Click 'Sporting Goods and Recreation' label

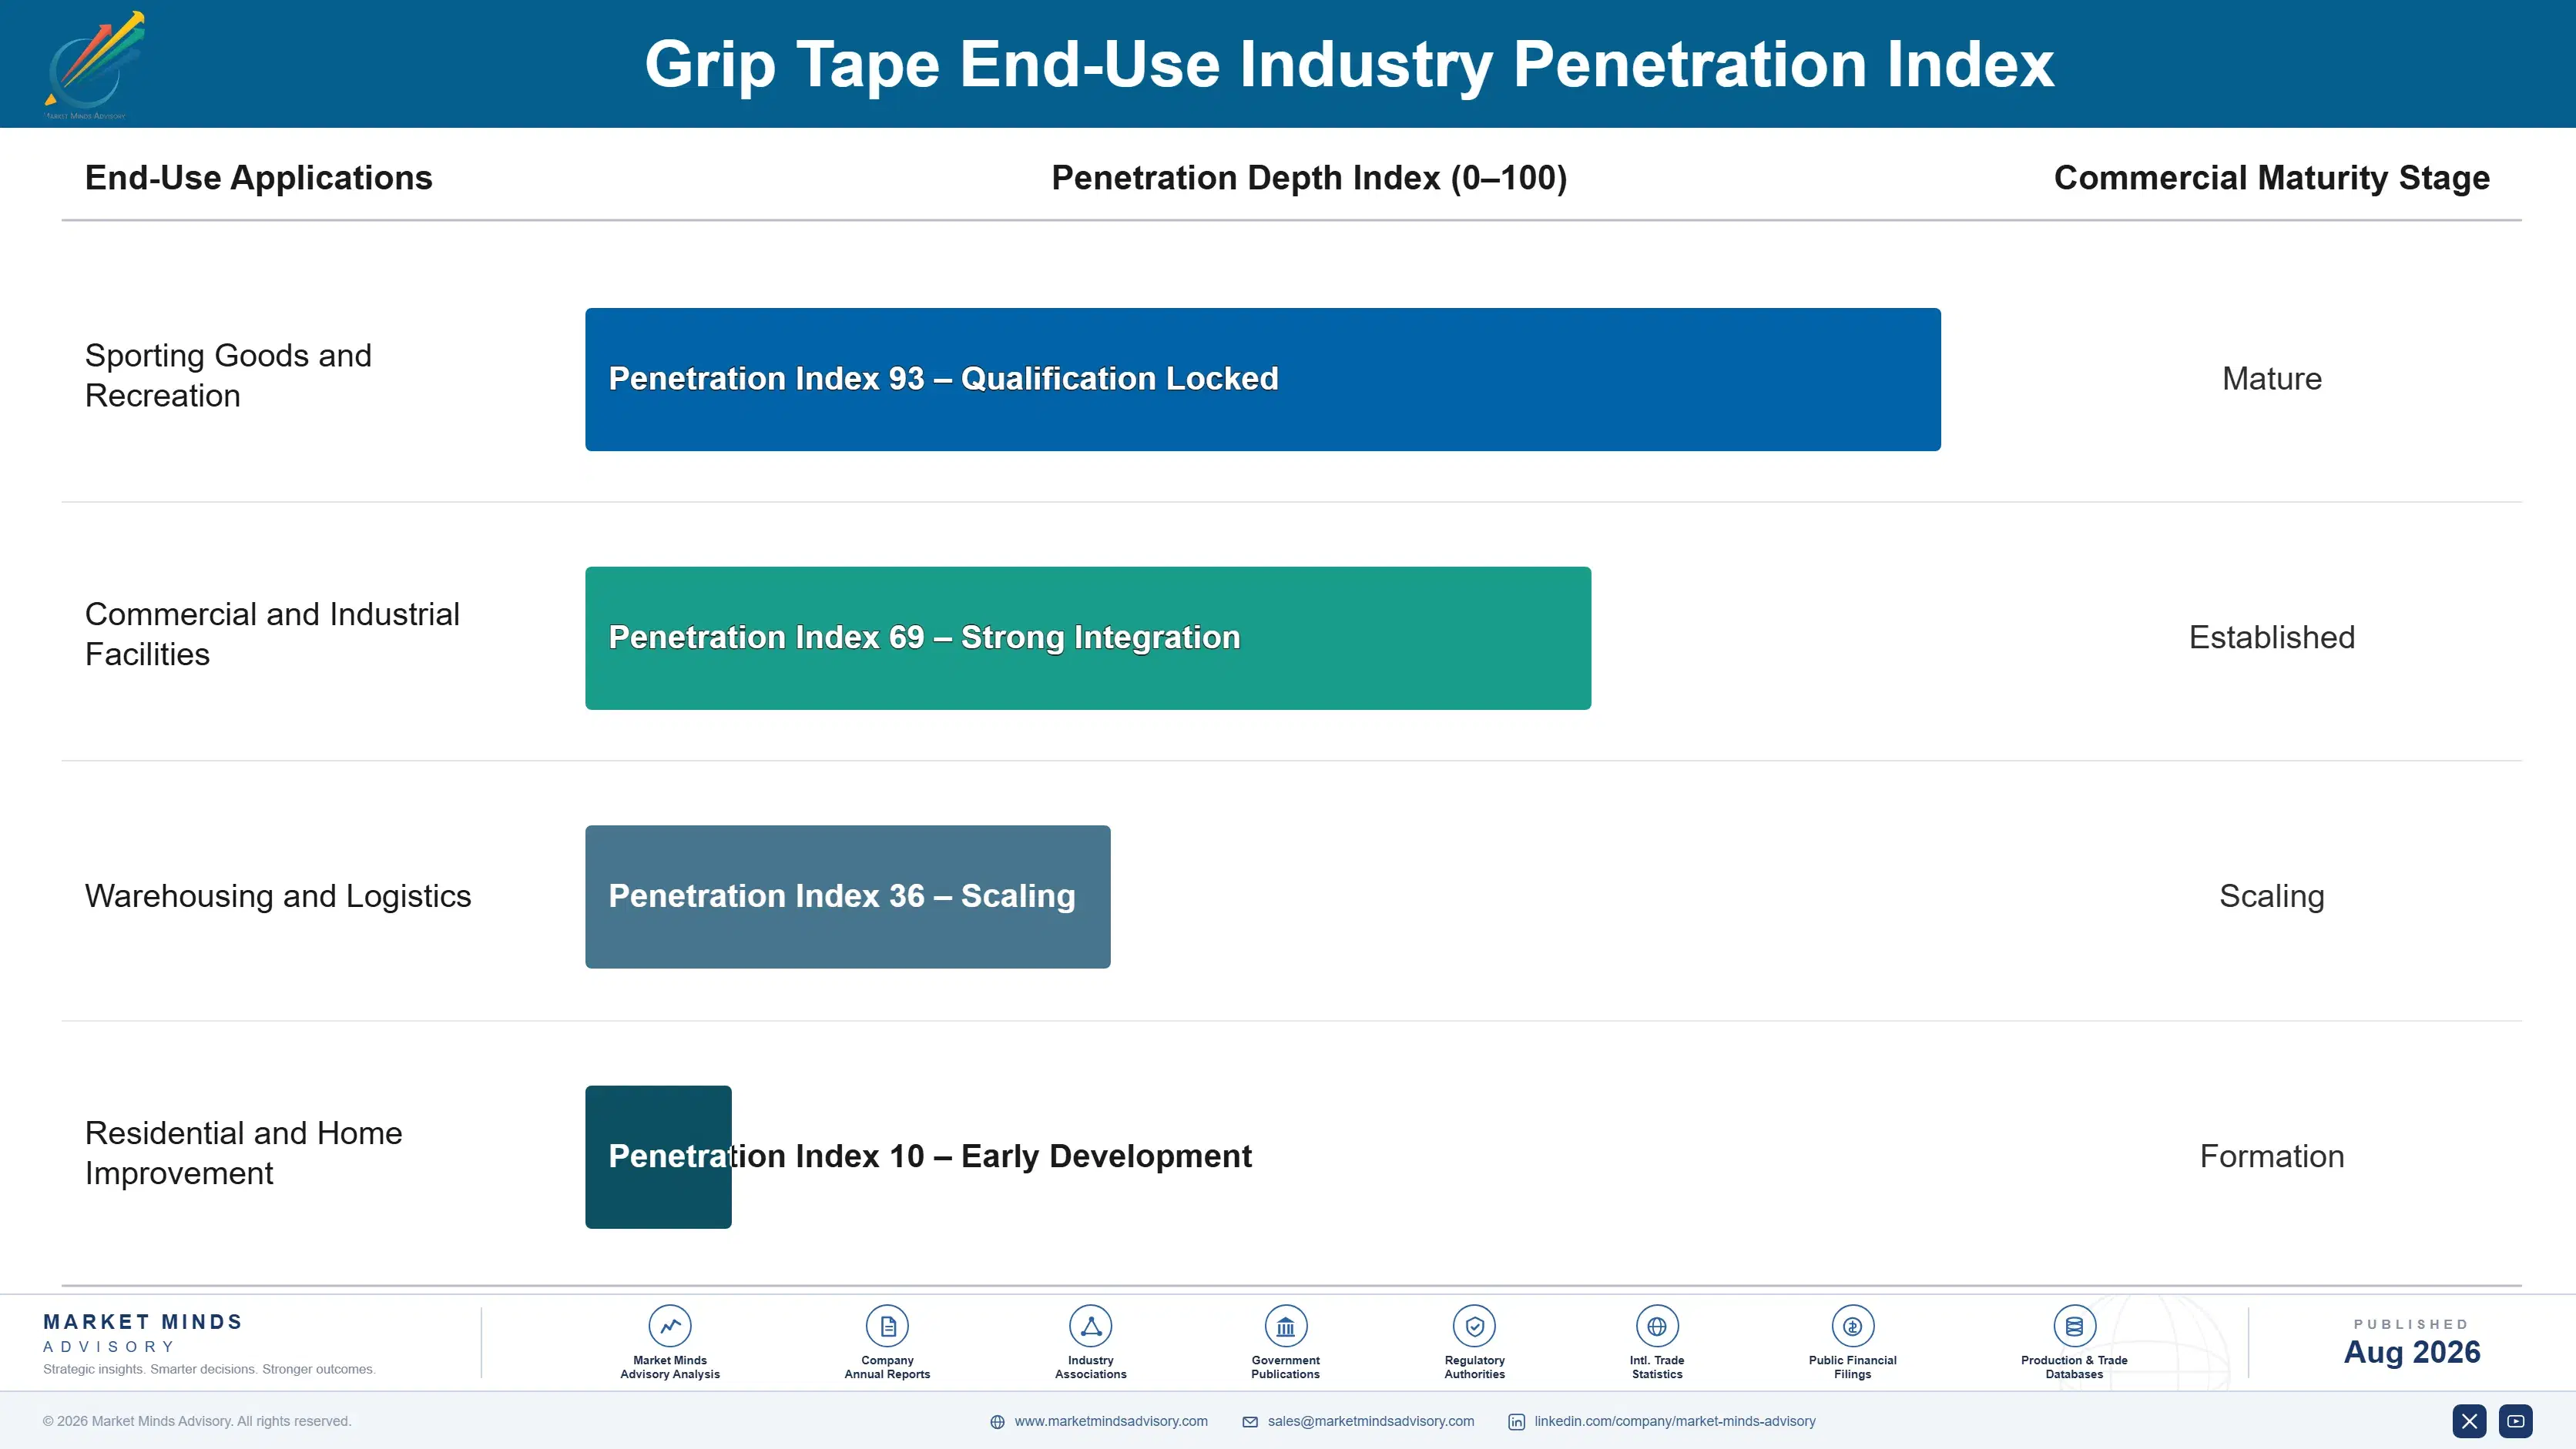228,376
